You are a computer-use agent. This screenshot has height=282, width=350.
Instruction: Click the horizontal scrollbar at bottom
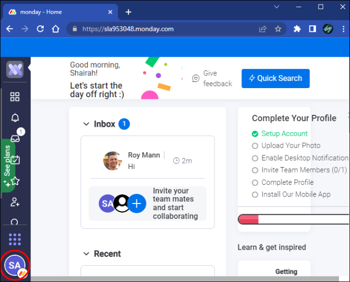185,278
